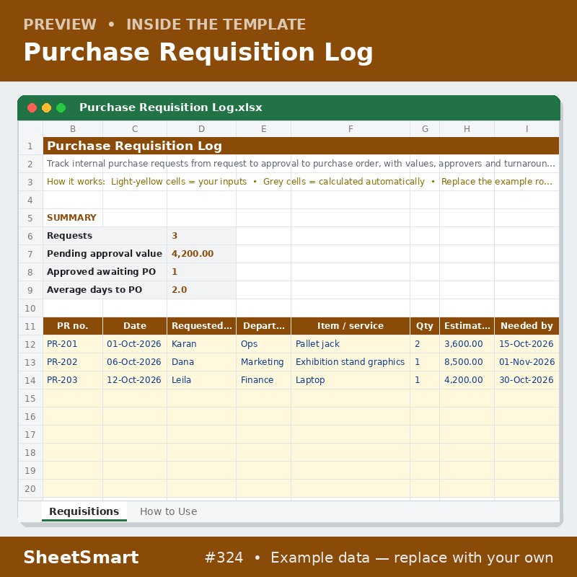Open the How to Use sheet tab
The image size is (577, 577).
[x=168, y=511]
